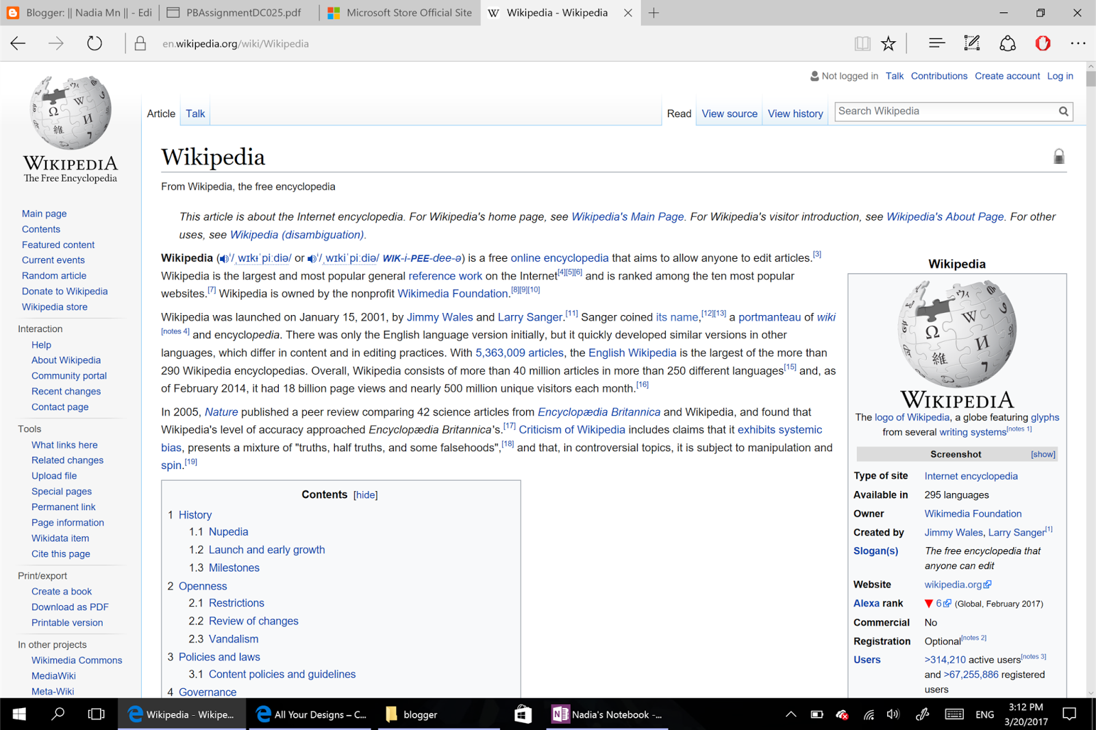This screenshot has height=730, width=1096.
Task: Open the Hub panel
Action: coord(936,43)
